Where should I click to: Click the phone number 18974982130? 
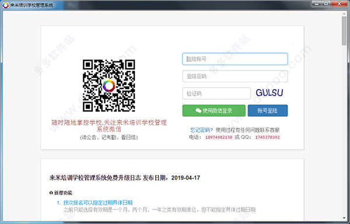[x=219, y=137]
